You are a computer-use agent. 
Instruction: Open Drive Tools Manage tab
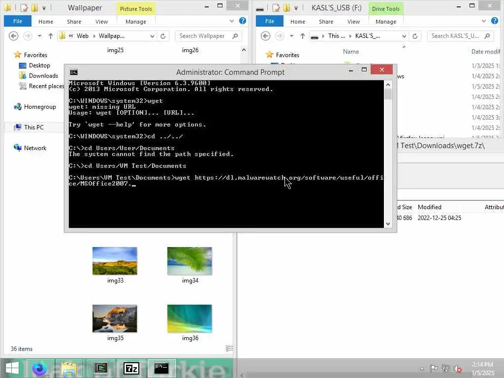(x=386, y=22)
